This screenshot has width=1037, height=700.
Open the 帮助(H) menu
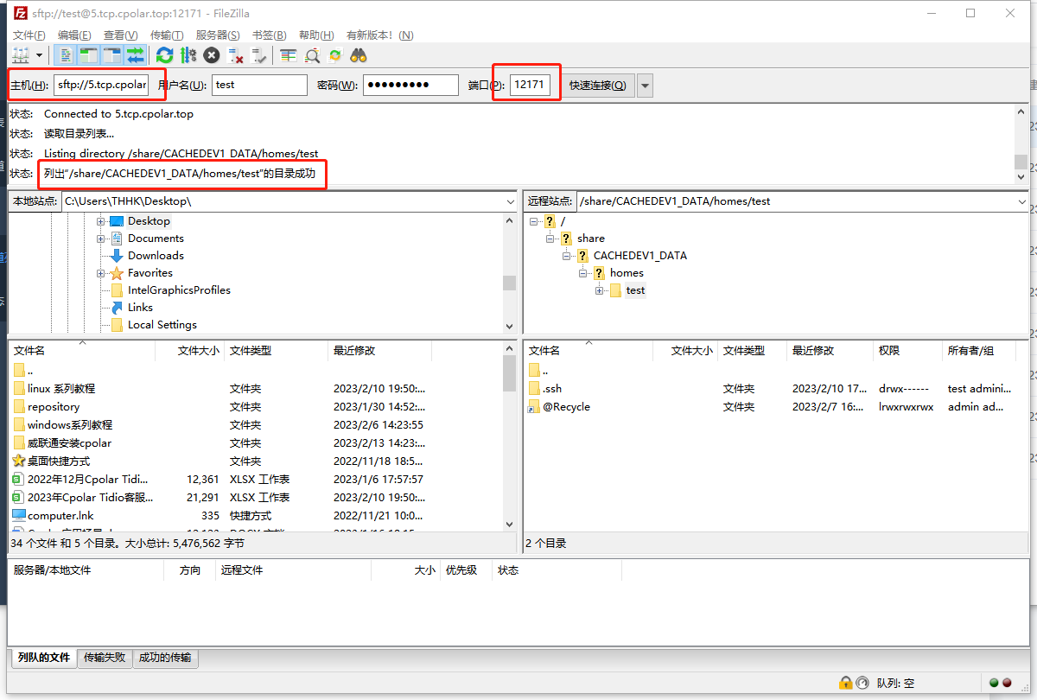pos(315,35)
